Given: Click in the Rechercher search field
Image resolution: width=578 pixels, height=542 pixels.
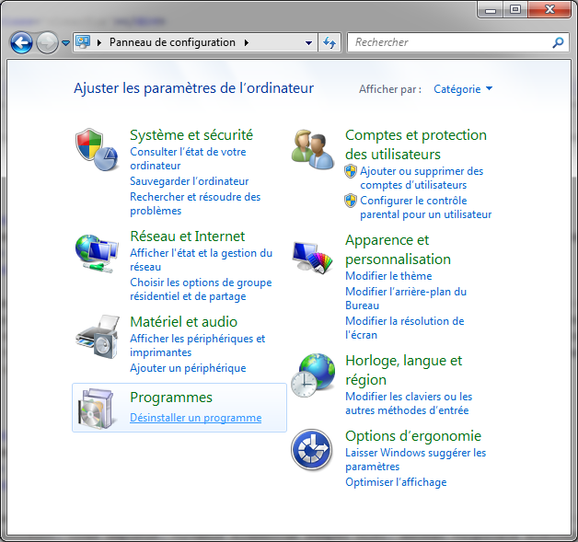Looking at the screenshot, I should coord(449,42).
